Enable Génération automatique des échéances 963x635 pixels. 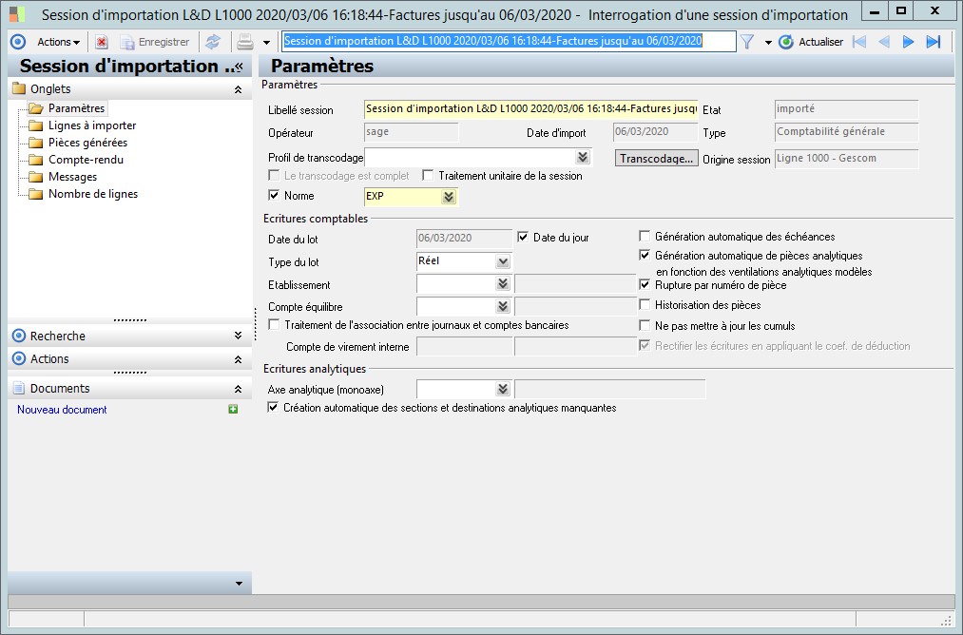pyautogui.click(x=645, y=236)
